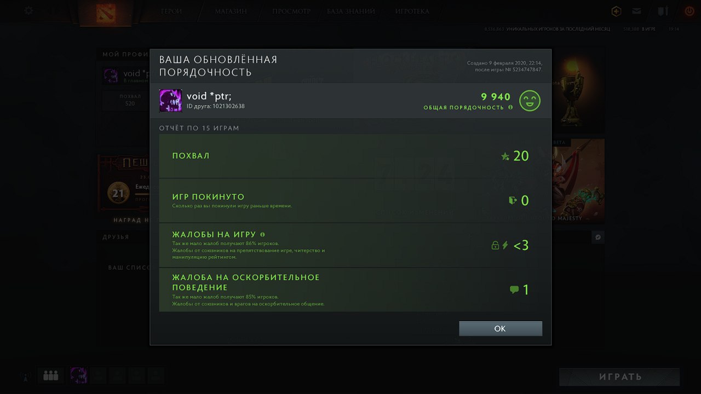Click the Играть button
The image size is (701, 394).
click(x=619, y=377)
